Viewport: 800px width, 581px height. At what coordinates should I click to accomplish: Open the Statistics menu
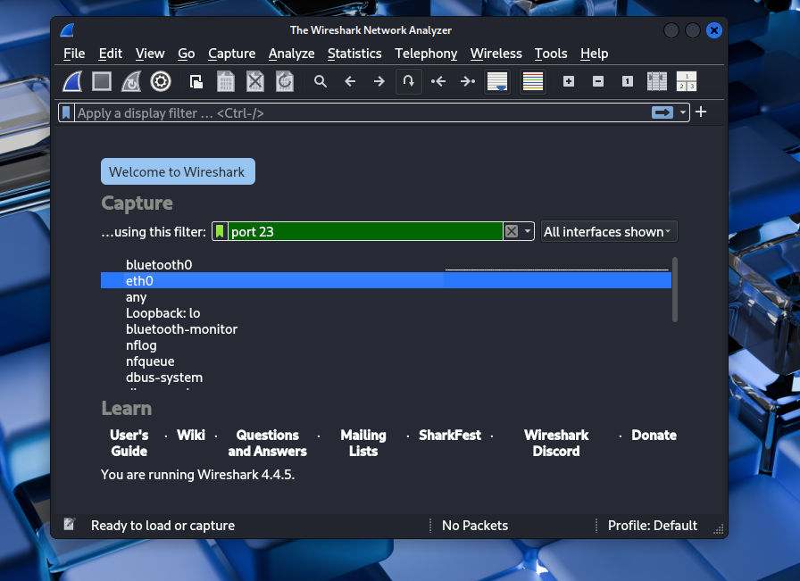point(354,54)
